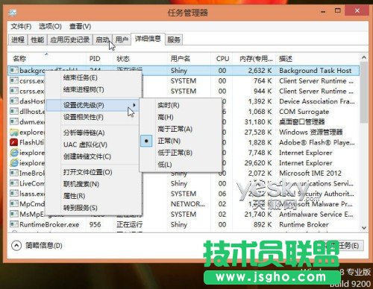Click the '31,180 K' memory cell
373x289 pixels.
[x=258, y=121]
